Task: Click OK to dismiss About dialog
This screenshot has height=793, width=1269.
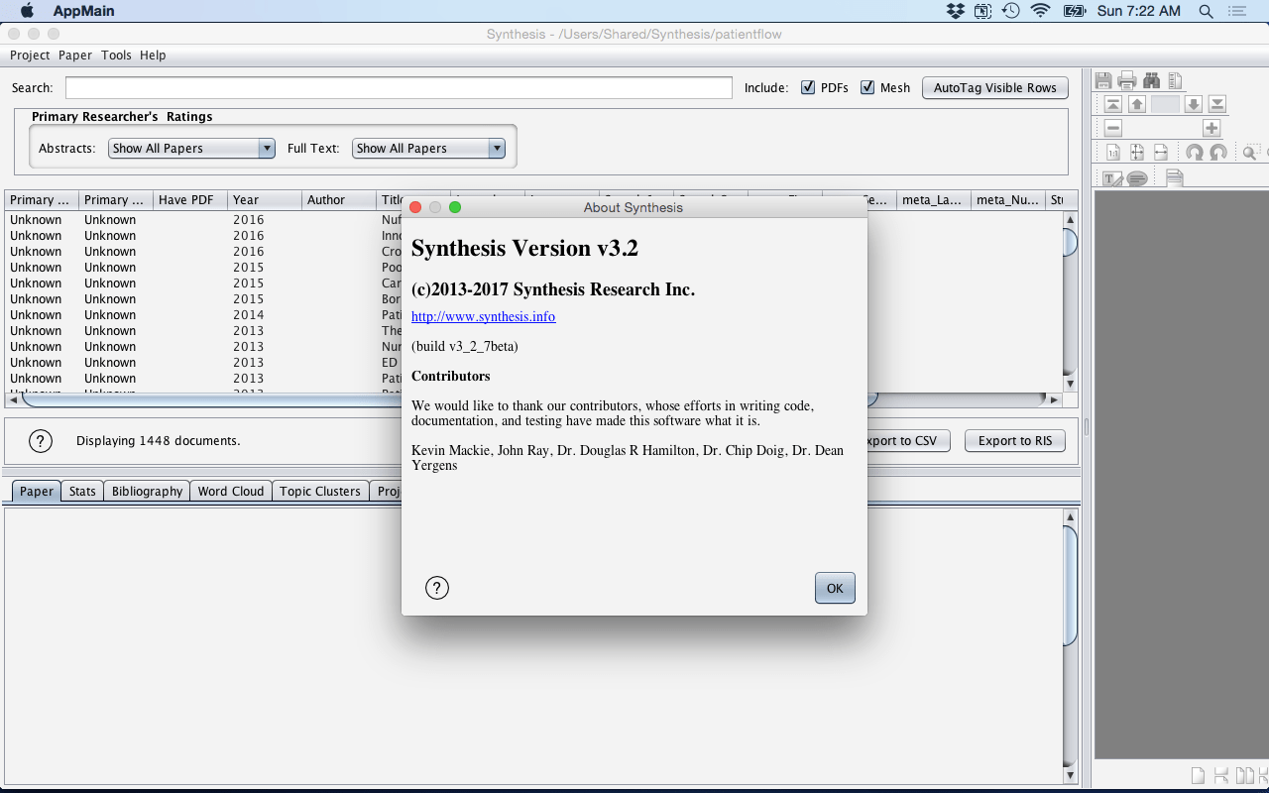Action: coord(835,588)
